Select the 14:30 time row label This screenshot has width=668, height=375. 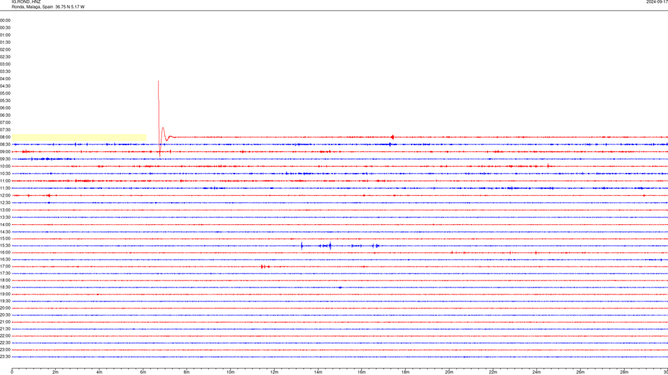[5, 232]
